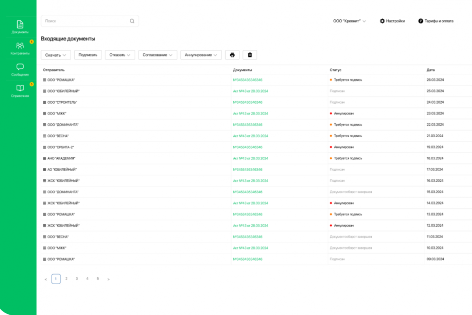
Task: Open the Сообщения sidebar section
Action: tap(20, 69)
